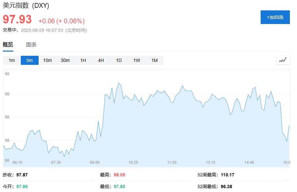This screenshot has height=192, width=297.
Task: Click the 美元指数 (DXY) title
Action: point(26,6)
